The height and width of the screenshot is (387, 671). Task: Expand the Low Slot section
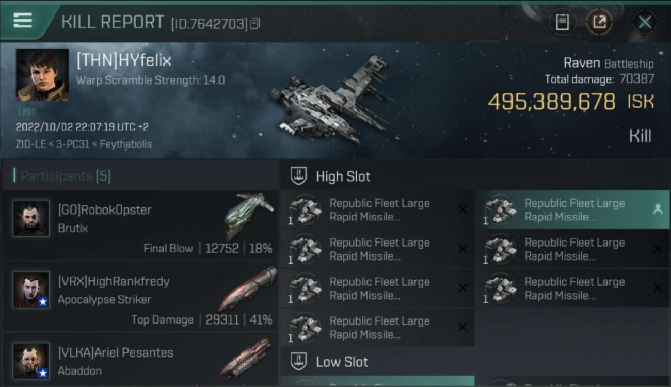click(342, 362)
